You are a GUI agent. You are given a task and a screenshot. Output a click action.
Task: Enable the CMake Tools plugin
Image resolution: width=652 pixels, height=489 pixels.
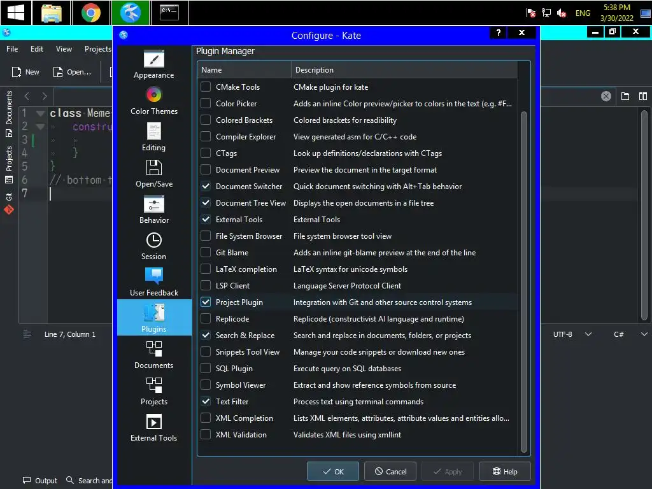pos(206,87)
